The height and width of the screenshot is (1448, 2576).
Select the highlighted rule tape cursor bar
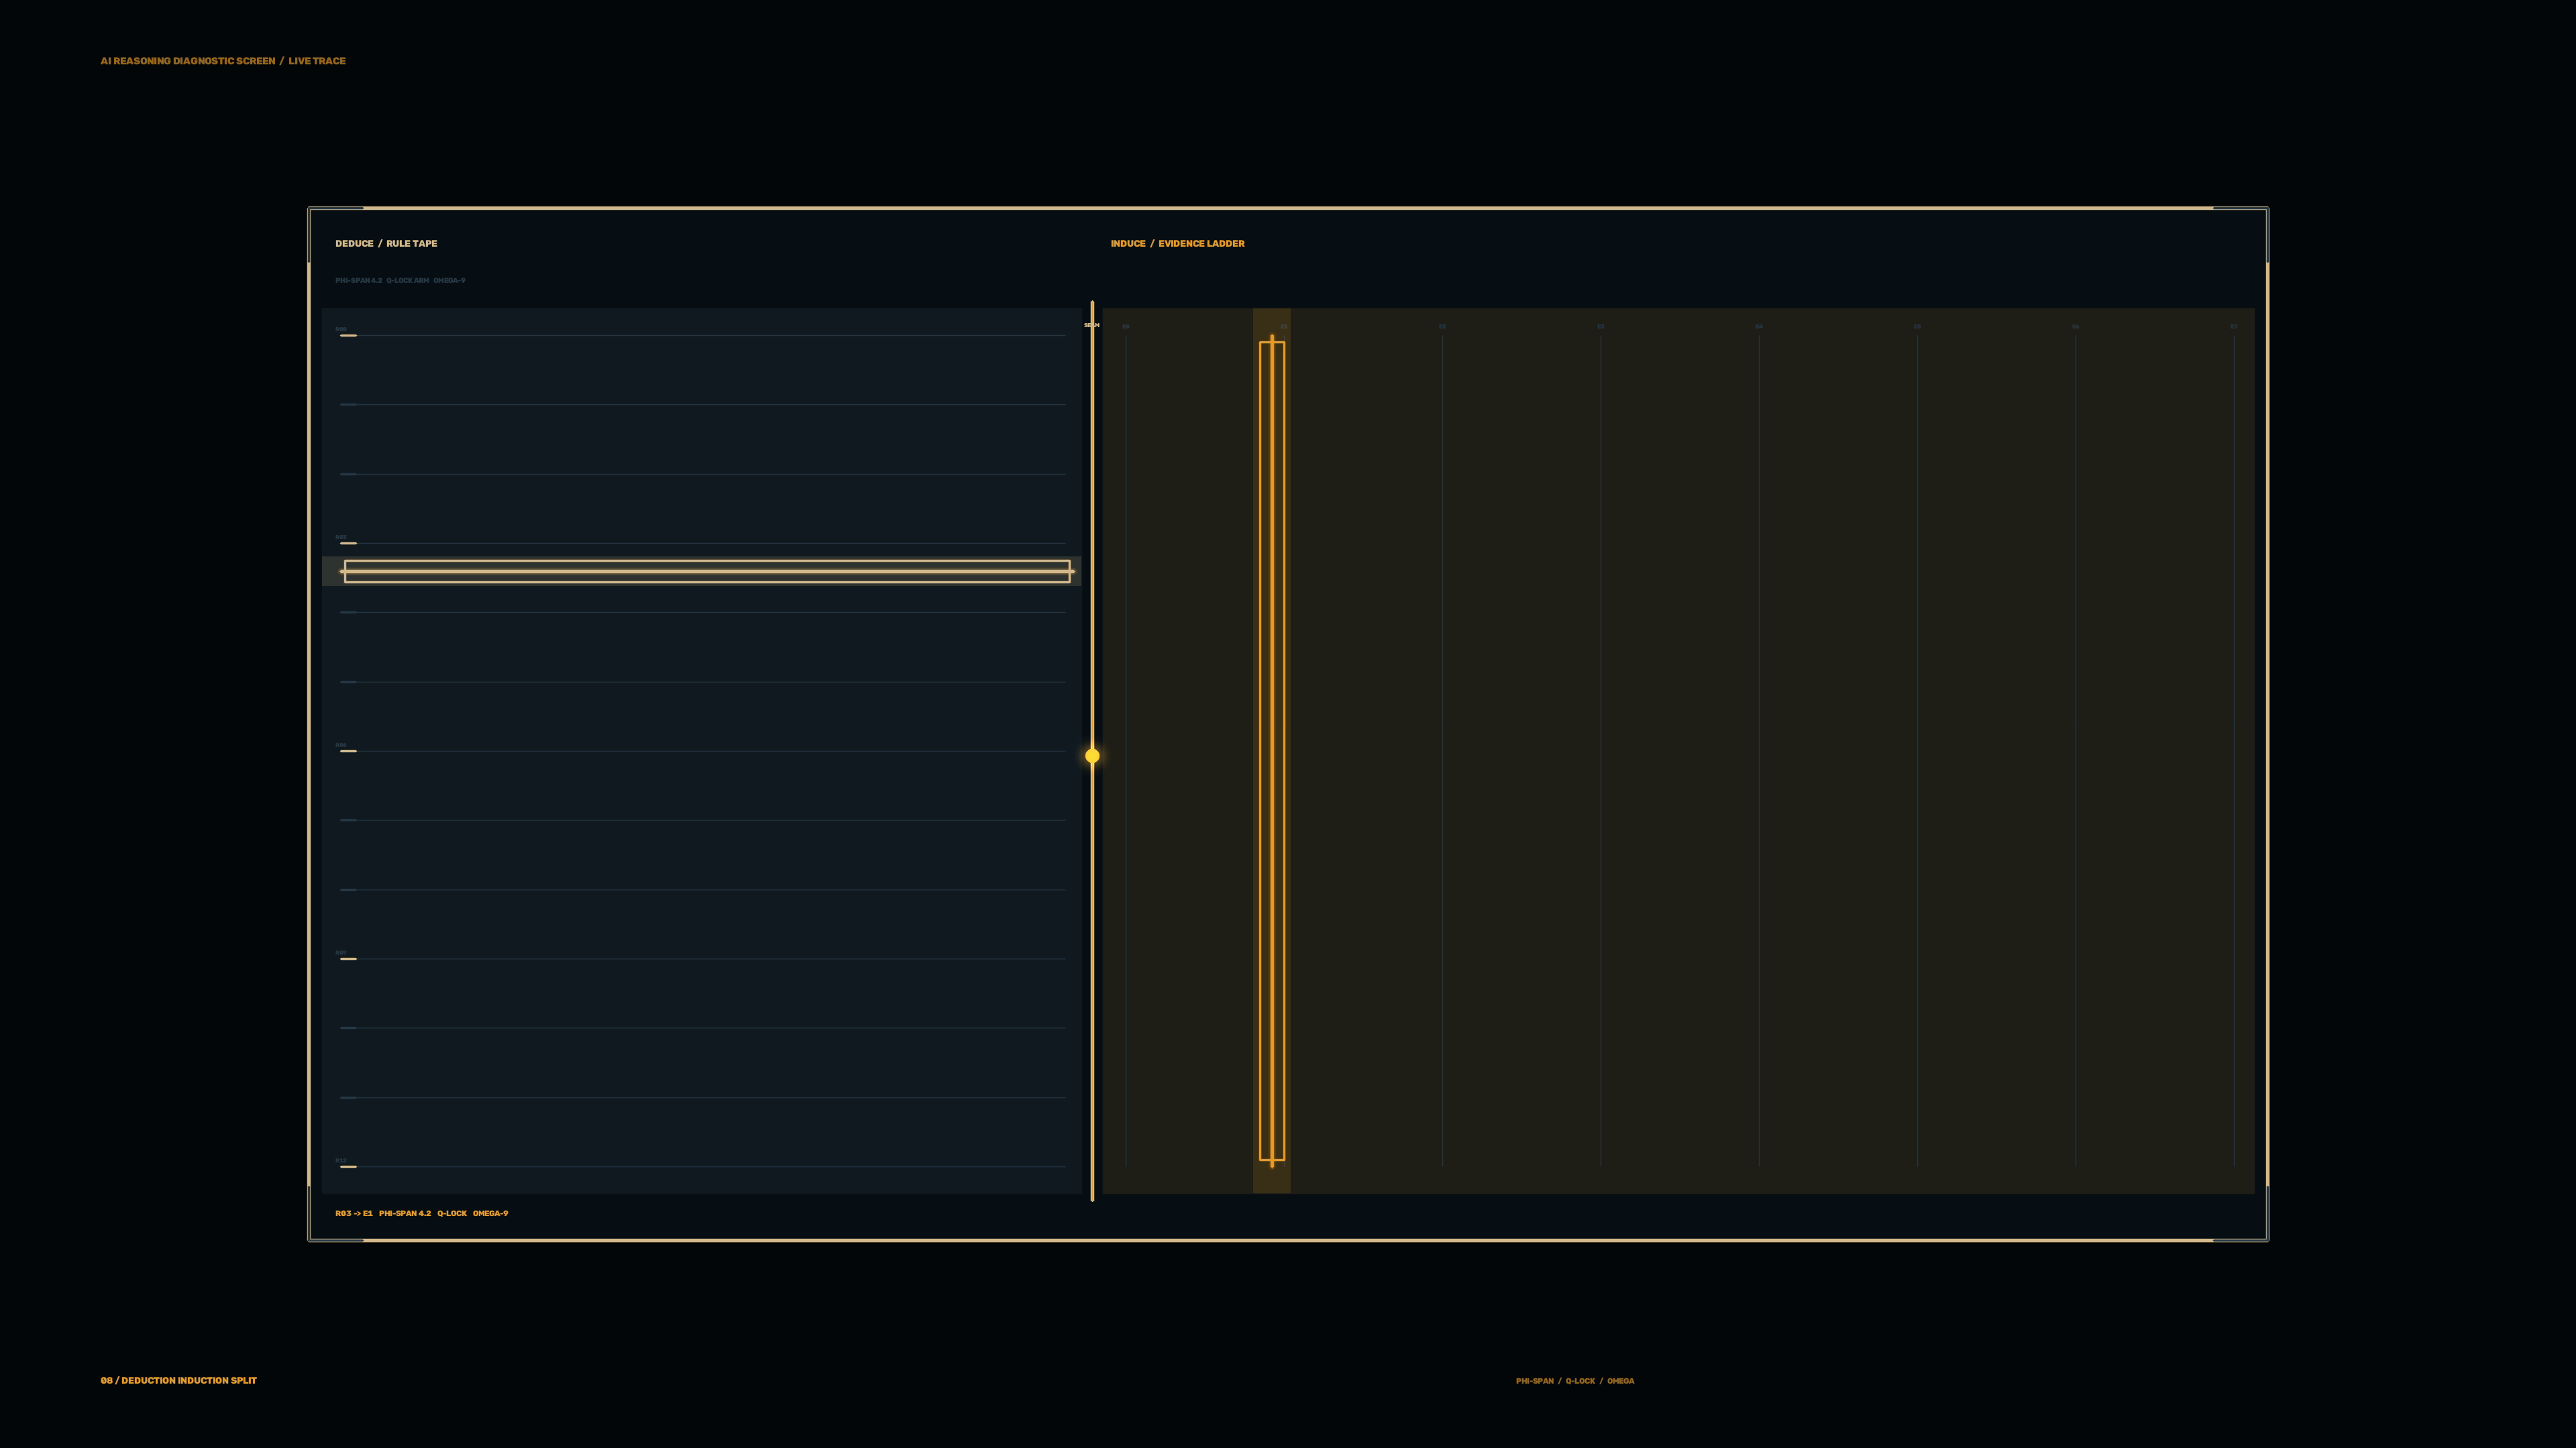pos(707,572)
